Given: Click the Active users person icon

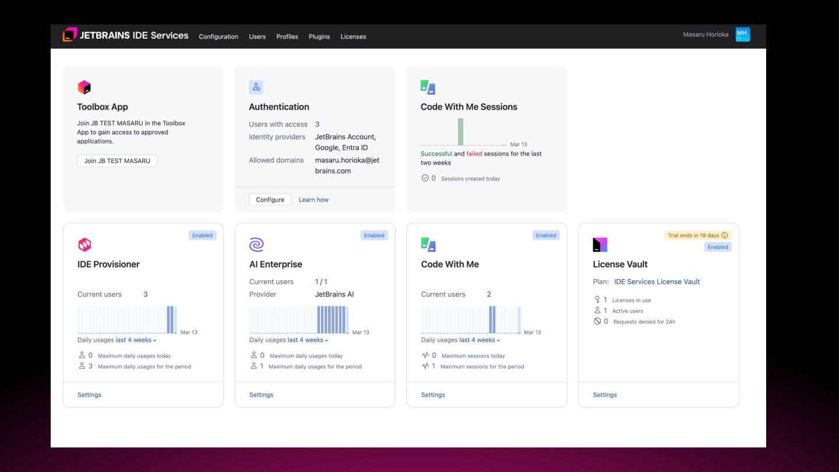Looking at the screenshot, I should [x=597, y=311].
